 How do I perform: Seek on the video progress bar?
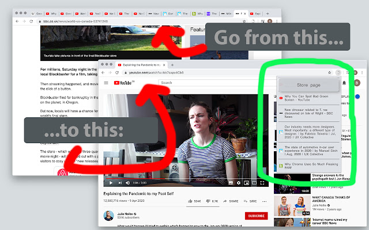[x=186, y=179]
